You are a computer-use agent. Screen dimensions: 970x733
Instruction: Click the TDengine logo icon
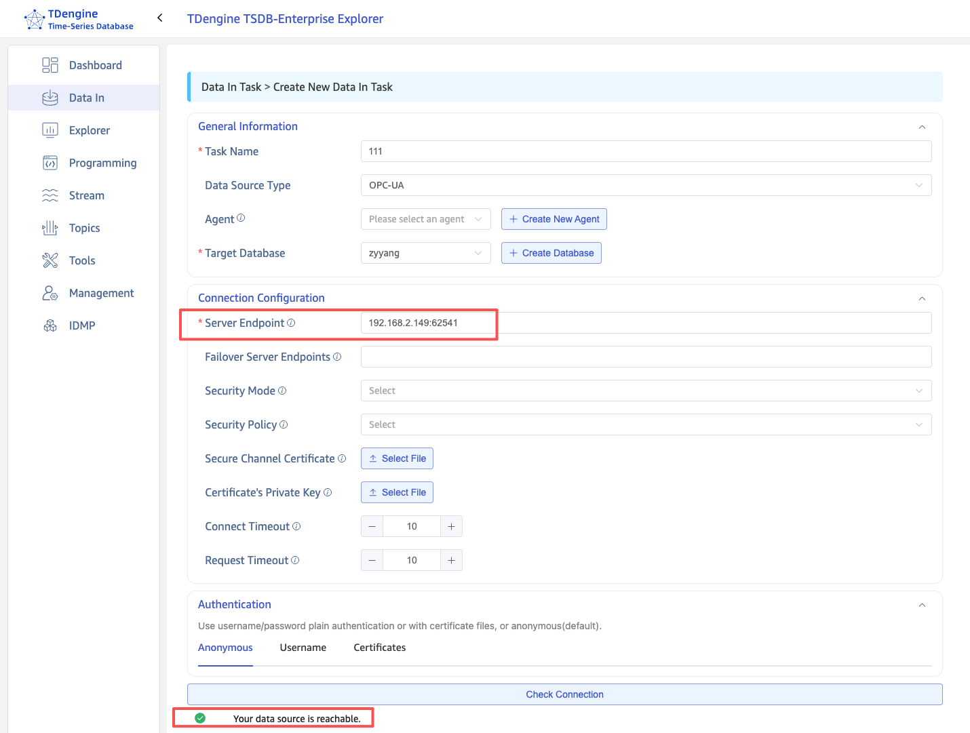[34, 19]
